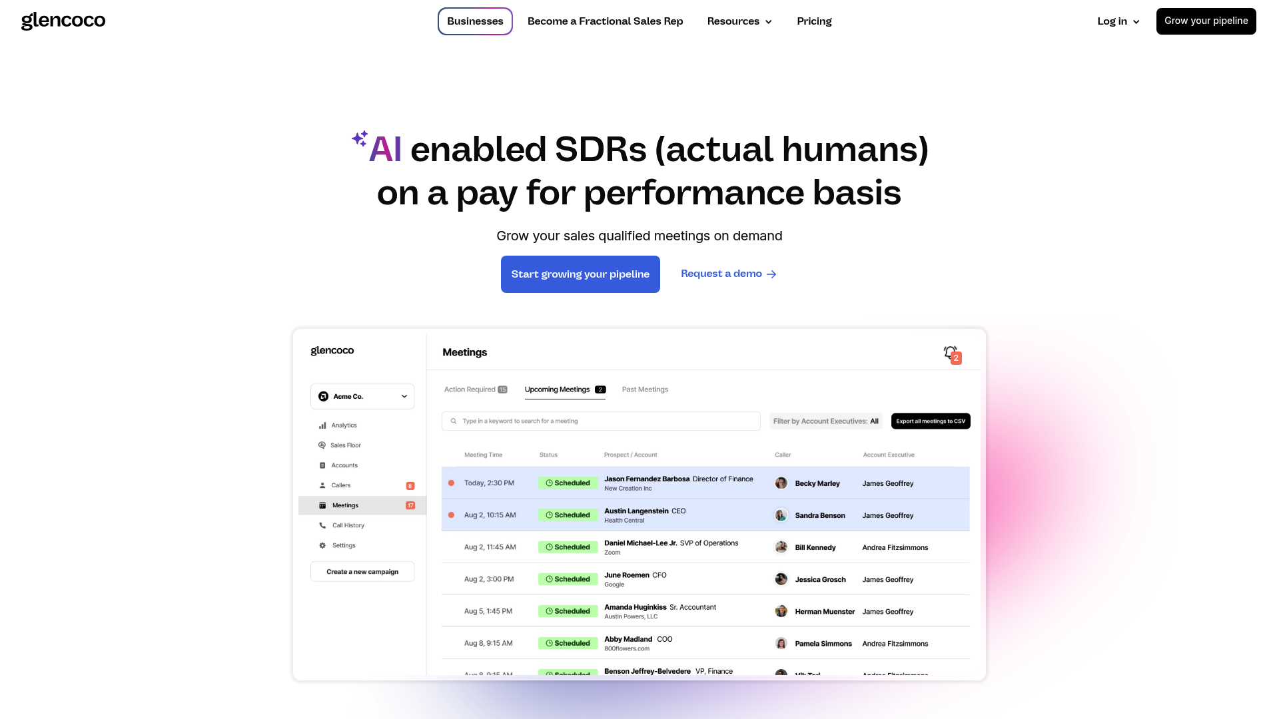Click the search magnifier icon

click(454, 421)
